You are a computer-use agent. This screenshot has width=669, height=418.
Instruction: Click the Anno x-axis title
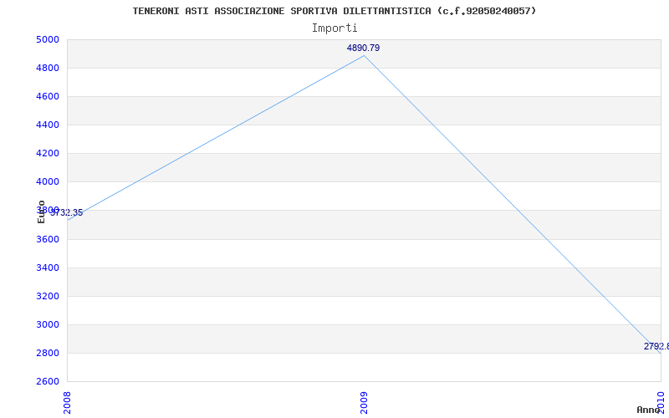(x=649, y=410)
